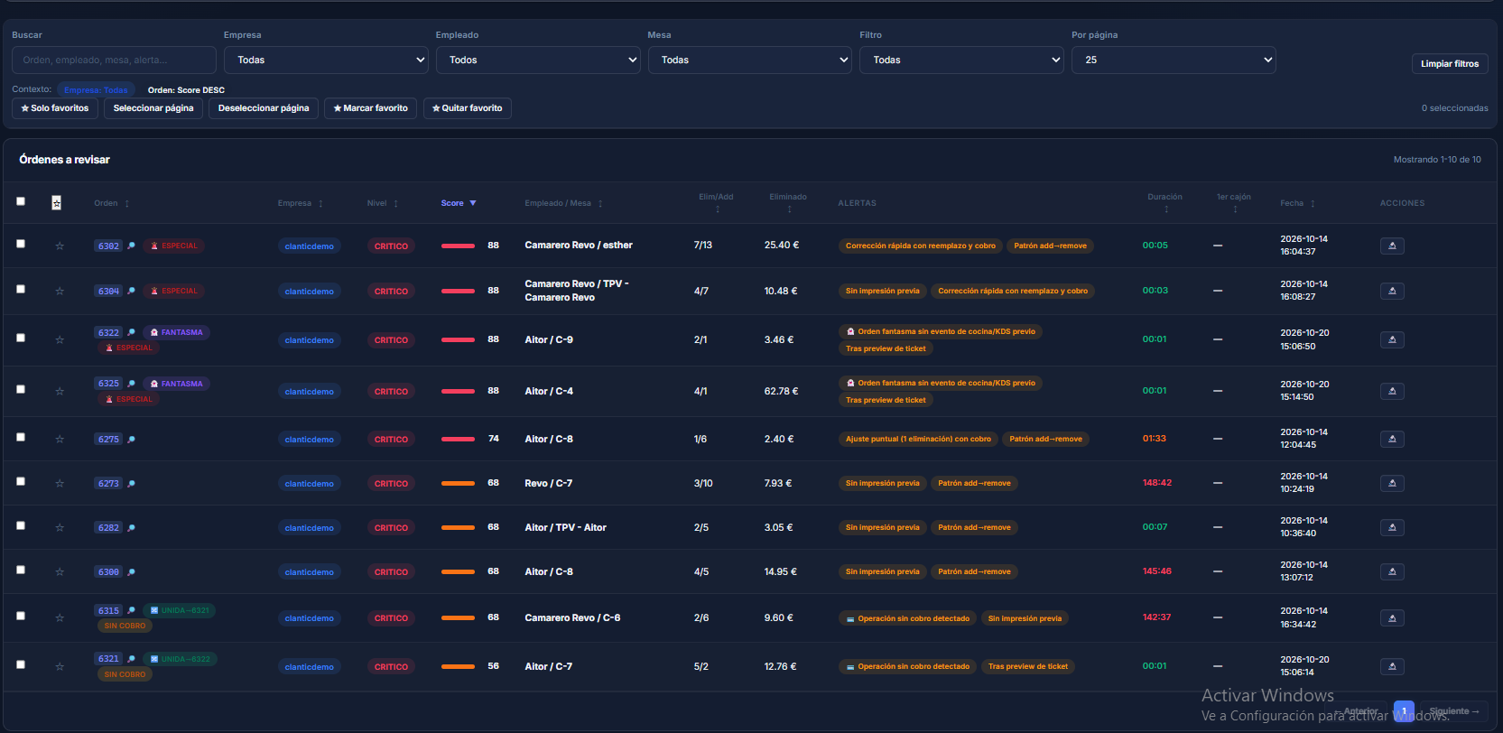The image size is (1503, 733).
Task: Check the select-all checkbox in table header
Action: coord(21,201)
